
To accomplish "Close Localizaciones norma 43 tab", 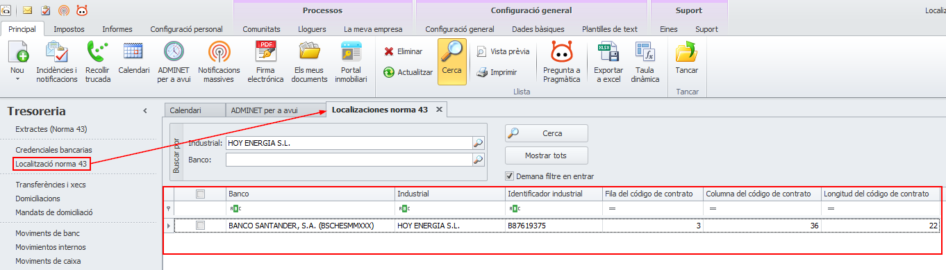I will pyautogui.click(x=439, y=110).
